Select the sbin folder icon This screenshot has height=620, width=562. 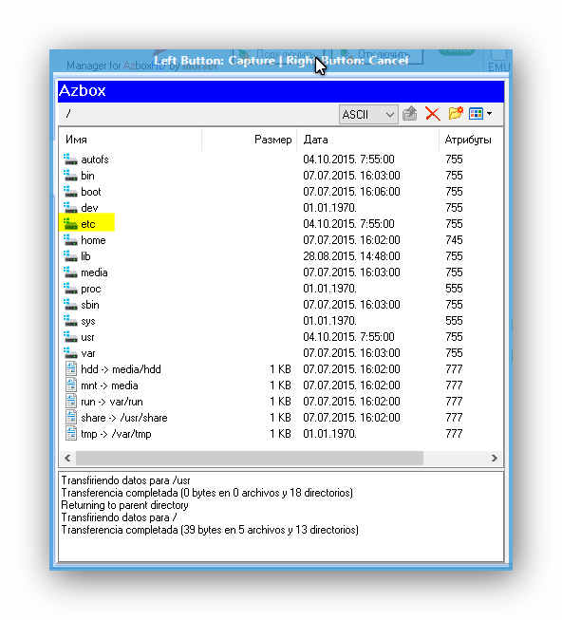[x=70, y=305]
